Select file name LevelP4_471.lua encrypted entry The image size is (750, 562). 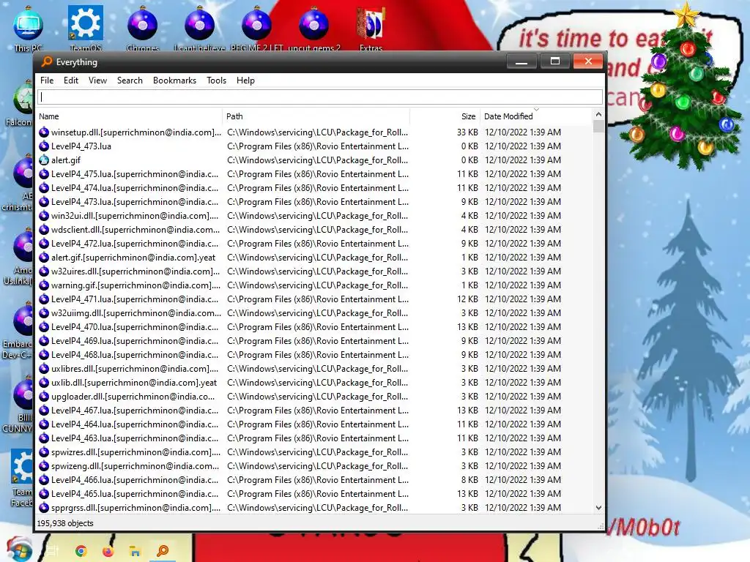point(135,299)
